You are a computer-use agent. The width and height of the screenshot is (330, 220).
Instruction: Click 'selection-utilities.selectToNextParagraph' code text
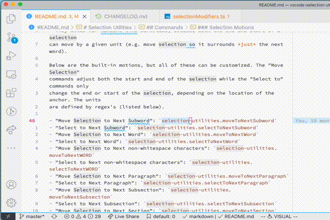click(x=206, y=183)
